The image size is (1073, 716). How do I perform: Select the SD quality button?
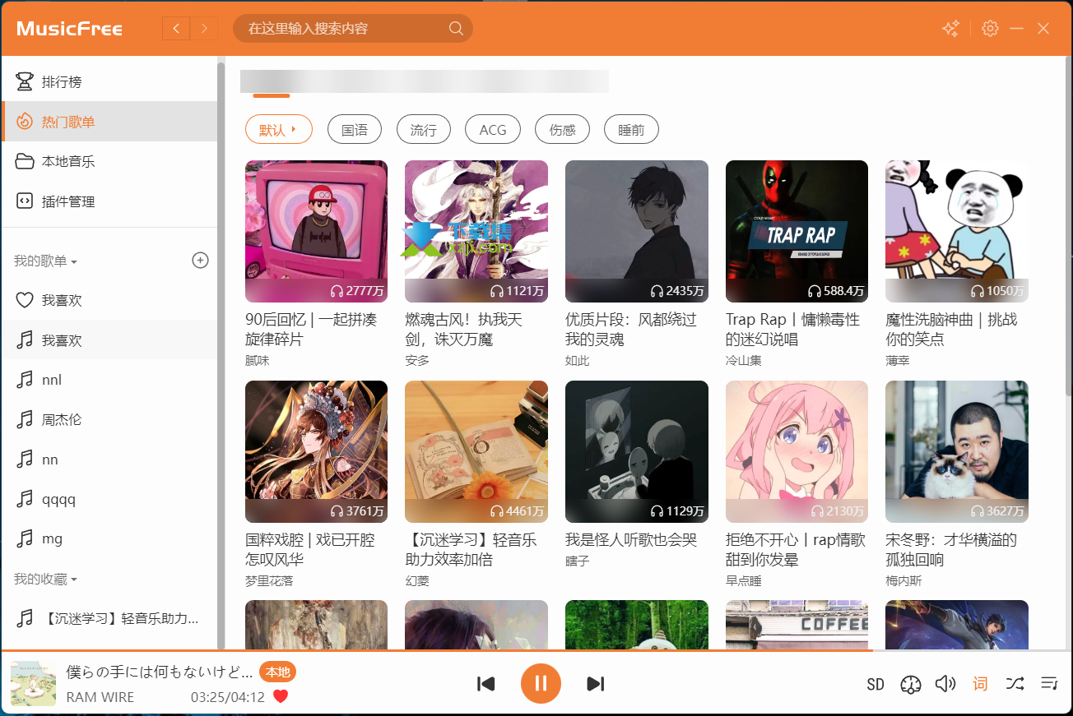(876, 684)
